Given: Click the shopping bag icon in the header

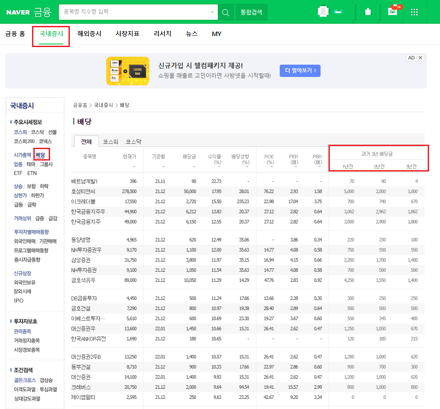Looking at the screenshot, I should pyautogui.click(x=369, y=12).
